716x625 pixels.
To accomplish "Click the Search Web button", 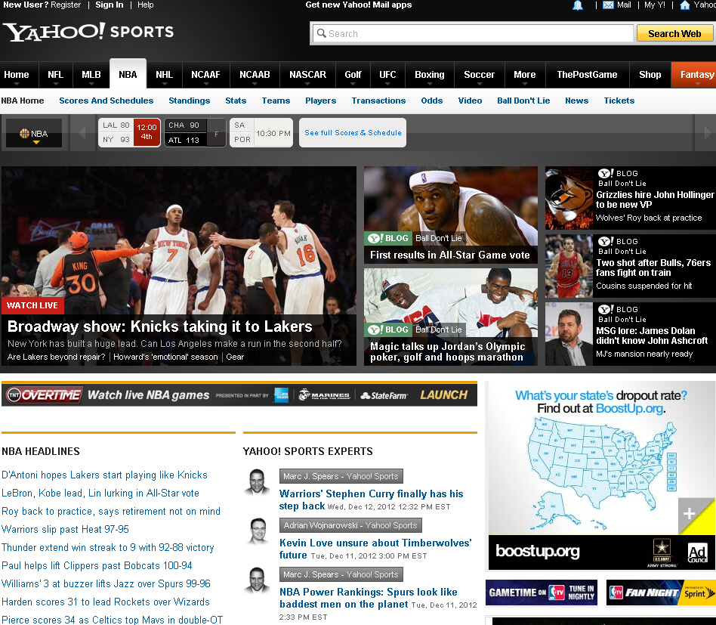I will (x=674, y=33).
